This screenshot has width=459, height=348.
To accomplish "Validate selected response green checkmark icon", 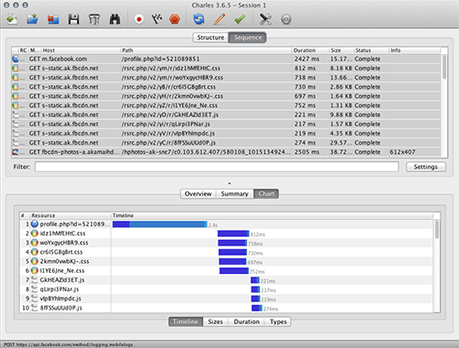I will [x=240, y=19].
